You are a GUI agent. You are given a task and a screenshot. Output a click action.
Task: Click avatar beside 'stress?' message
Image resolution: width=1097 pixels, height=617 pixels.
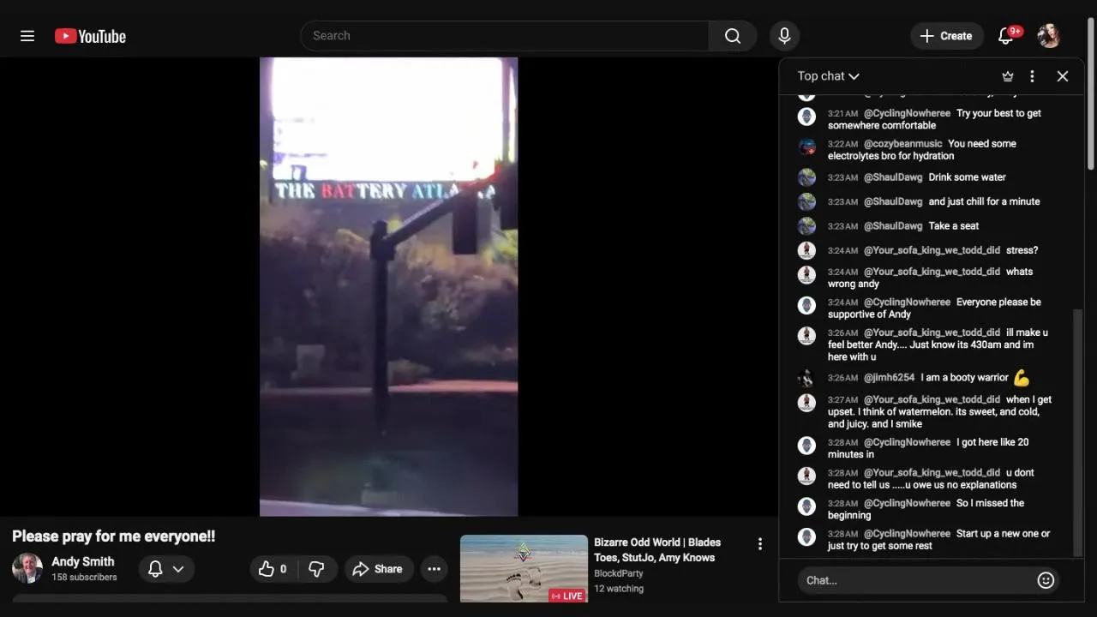806,250
